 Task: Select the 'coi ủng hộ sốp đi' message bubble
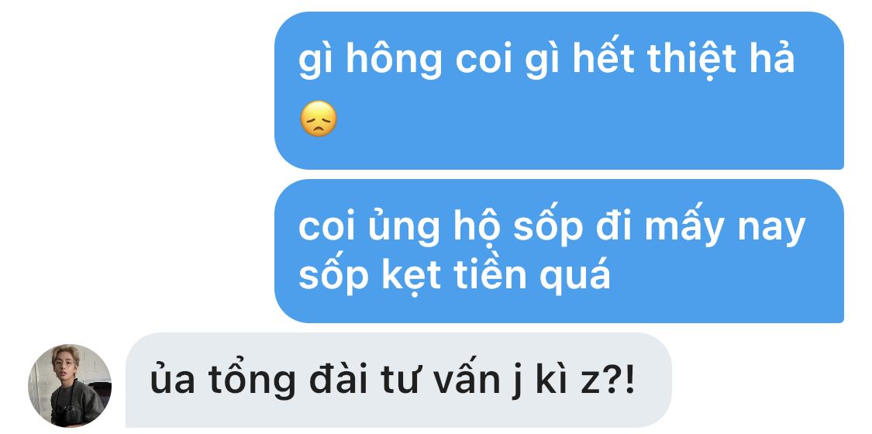[x=559, y=250]
